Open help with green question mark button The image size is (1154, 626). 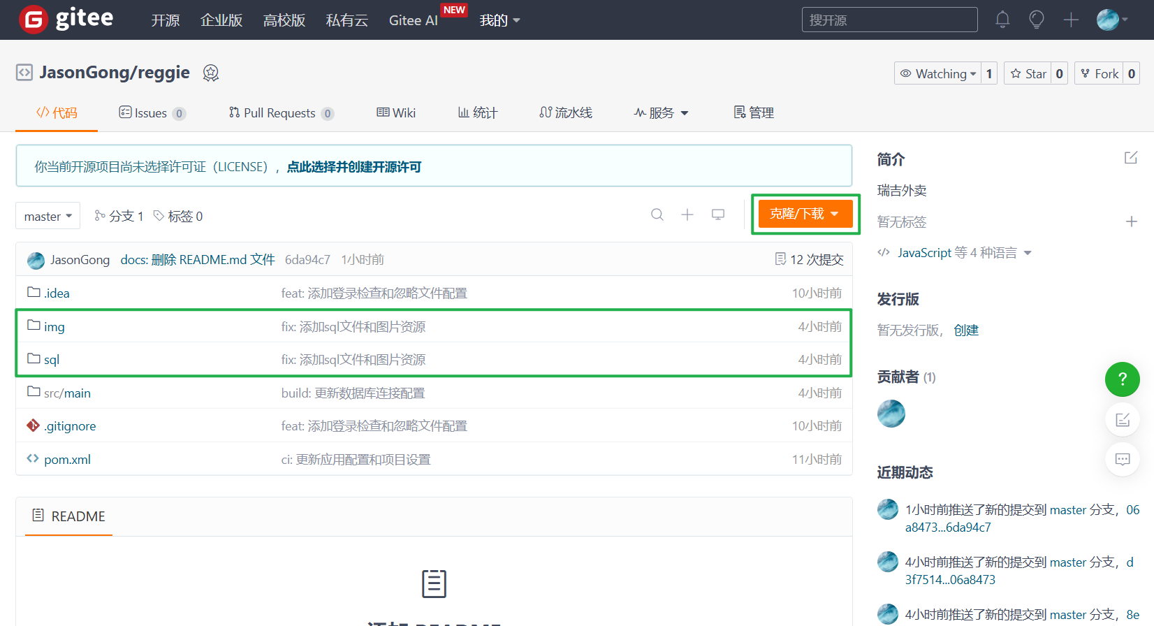1122,379
